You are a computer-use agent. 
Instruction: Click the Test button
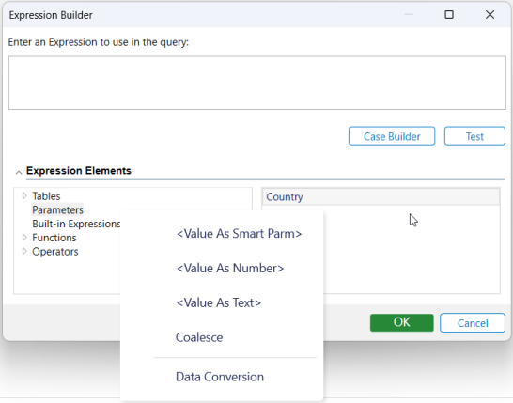(x=474, y=136)
